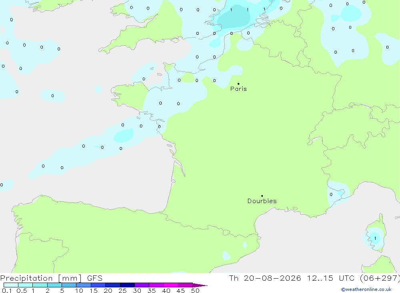Image resolution: width=400 pixels, height=293 pixels.
Task: Click the '30' legend scale label
Action: click(137, 291)
